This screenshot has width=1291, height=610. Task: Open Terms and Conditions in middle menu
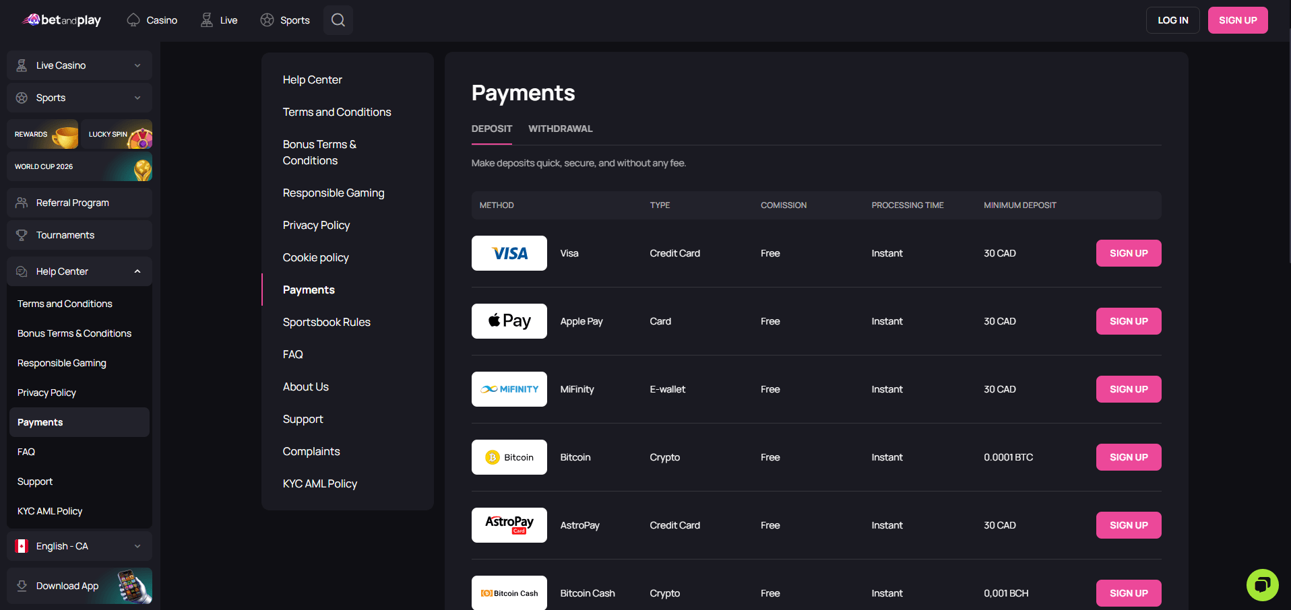(x=337, y=112)
